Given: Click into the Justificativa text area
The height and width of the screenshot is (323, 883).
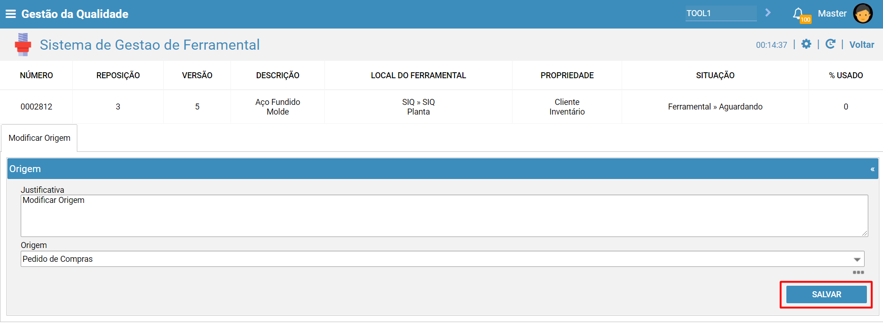Looking at the screenshot, I should [x=444, y=216].
